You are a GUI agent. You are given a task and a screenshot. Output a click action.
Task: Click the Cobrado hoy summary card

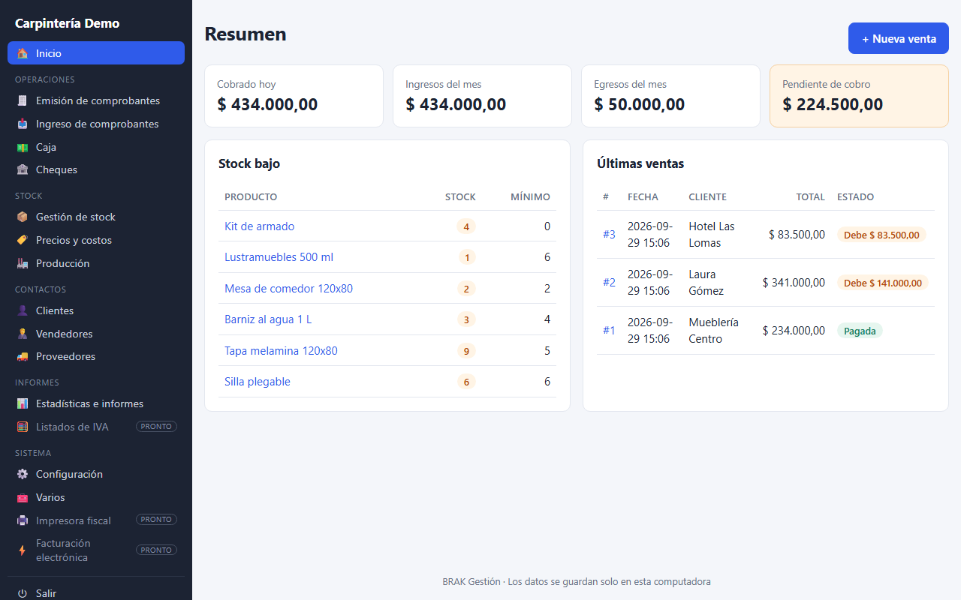tap(294, 96)
